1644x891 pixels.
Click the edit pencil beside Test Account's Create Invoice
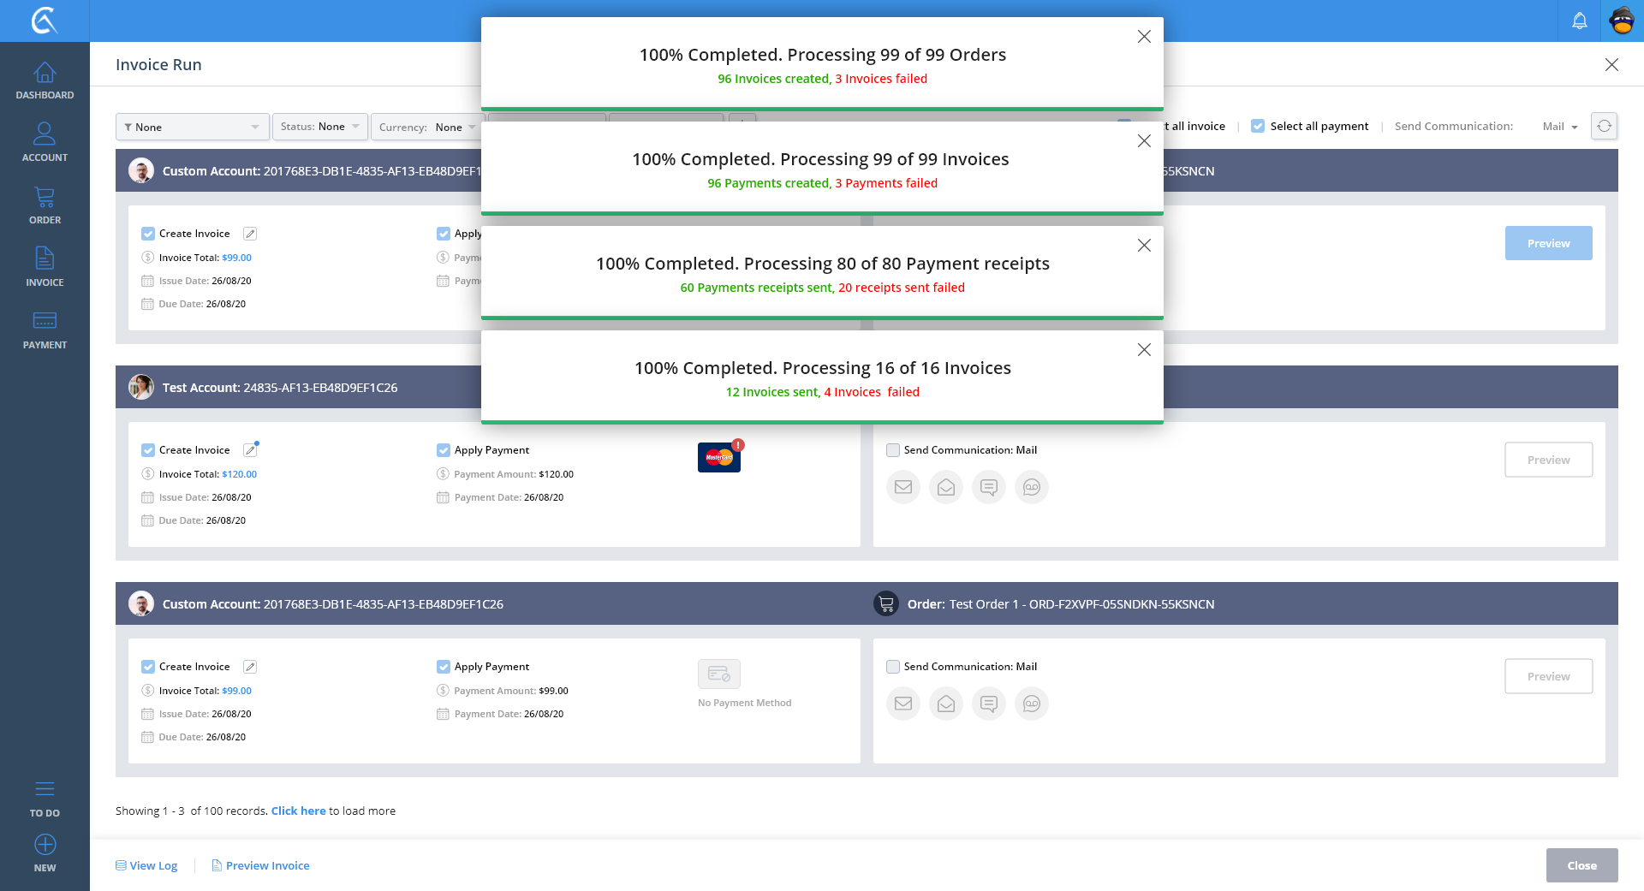250,450
